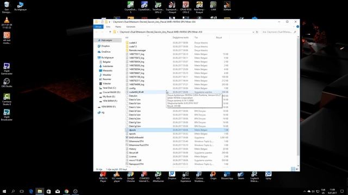Select the Data.bin file
Viewport: 348px width, 195px height.
pyautogui.click(x=133, y=96)
